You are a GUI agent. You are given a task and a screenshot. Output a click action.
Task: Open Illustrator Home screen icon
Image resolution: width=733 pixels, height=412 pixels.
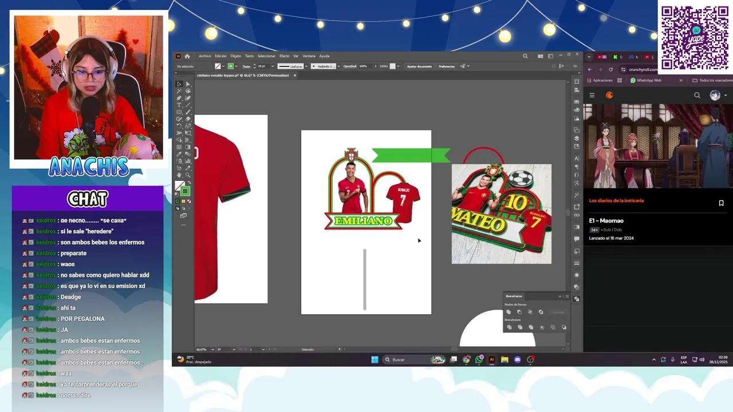pos(187,56)
